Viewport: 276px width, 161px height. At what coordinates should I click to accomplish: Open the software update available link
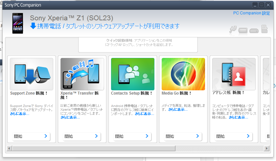point(108,26)
